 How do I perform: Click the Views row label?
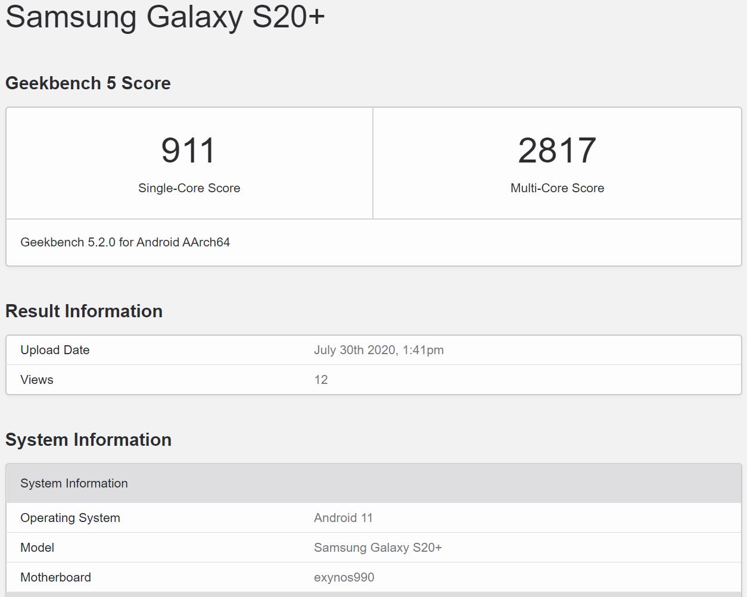point(37,380)
